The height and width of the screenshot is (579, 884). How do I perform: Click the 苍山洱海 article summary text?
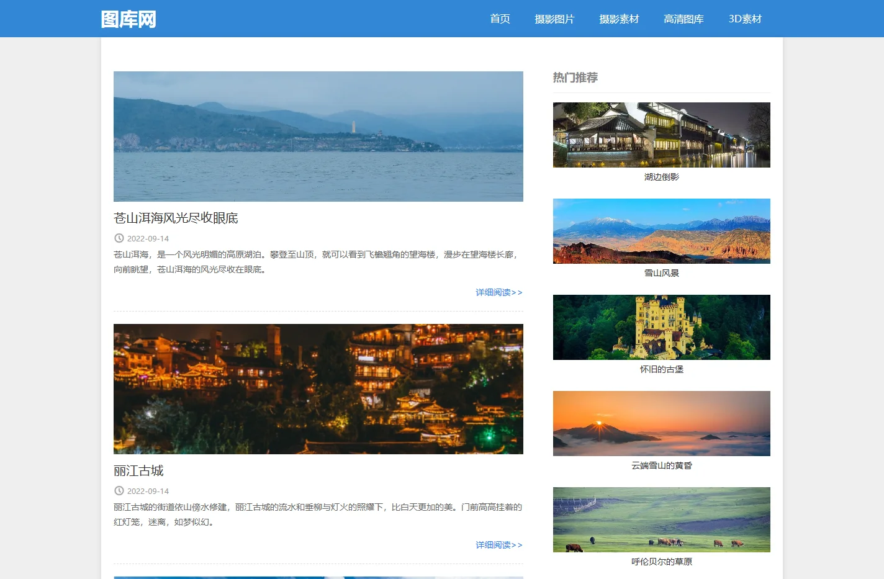point(317,262)
